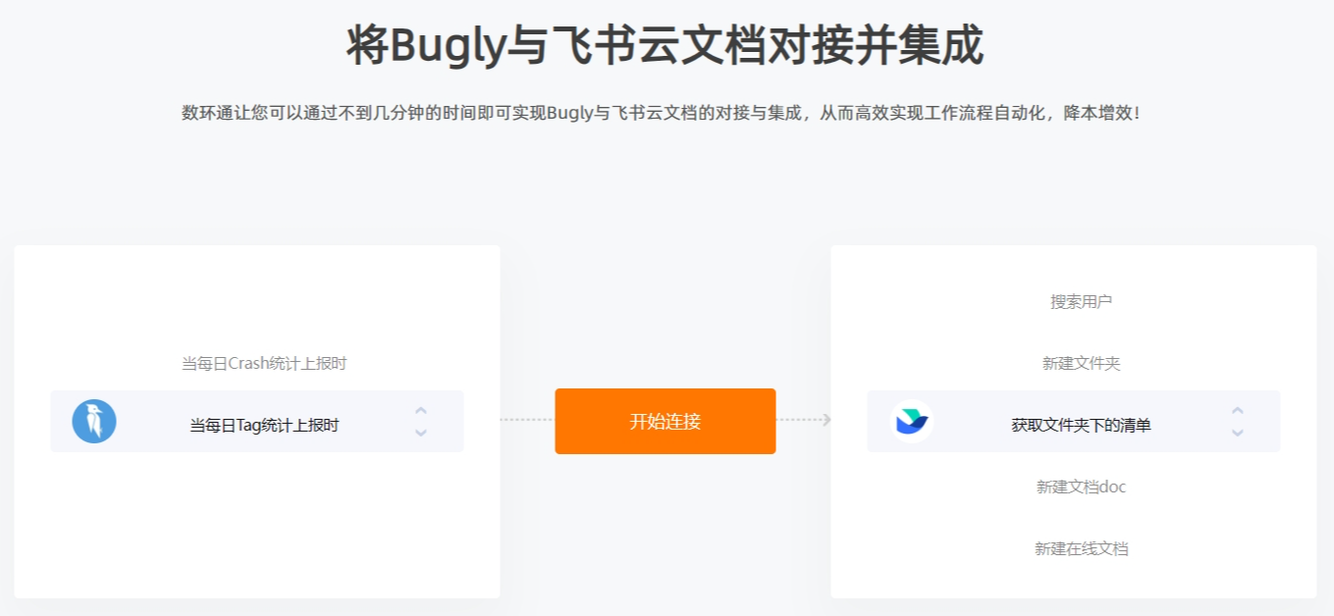This screenshot has width=1334, height=616.
Task: Select the 搜索用户 action
Action: [1081, 302]
